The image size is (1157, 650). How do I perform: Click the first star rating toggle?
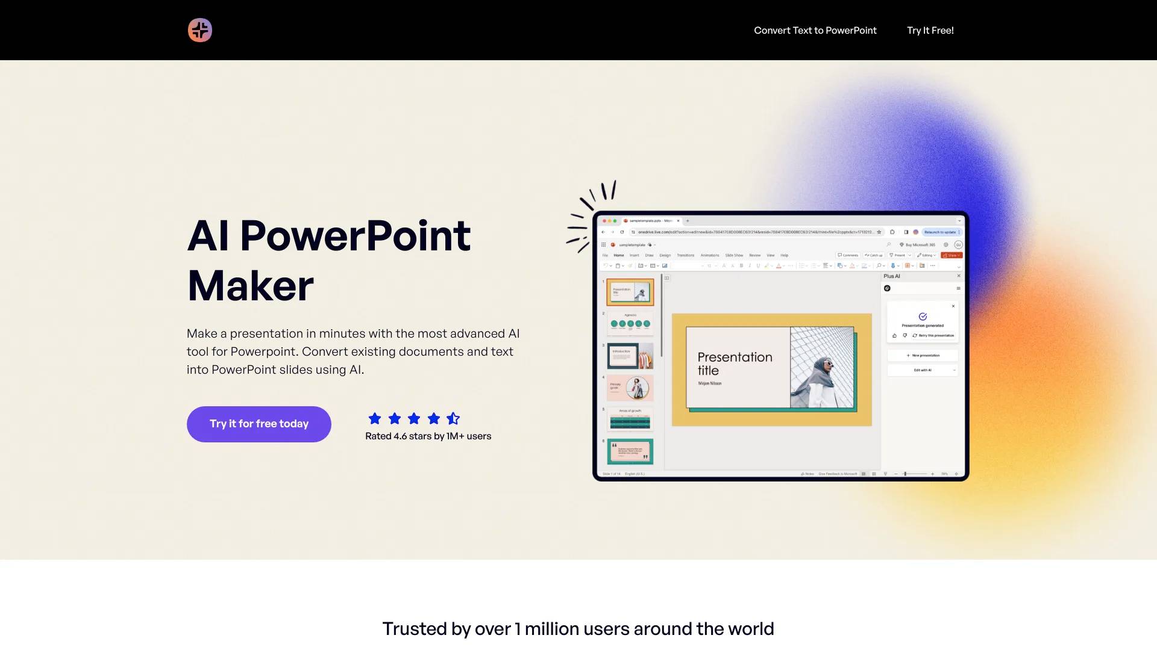click(x=374, y=418)
